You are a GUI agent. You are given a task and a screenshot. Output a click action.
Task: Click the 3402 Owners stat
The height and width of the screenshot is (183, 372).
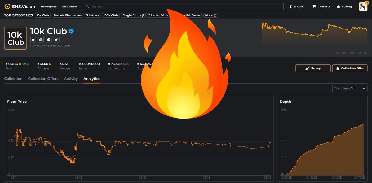(x=65, y=66)
